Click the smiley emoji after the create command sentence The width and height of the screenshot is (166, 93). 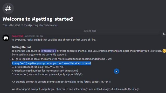tap(164, 51)
